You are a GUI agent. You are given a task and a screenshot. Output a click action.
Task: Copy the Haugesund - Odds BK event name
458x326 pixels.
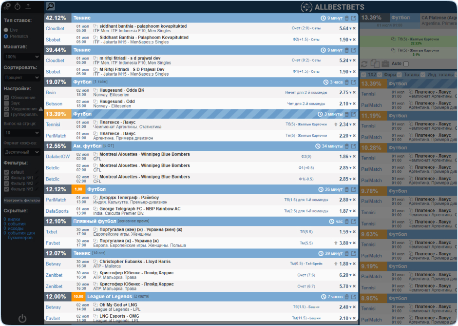tap(95, 90)
